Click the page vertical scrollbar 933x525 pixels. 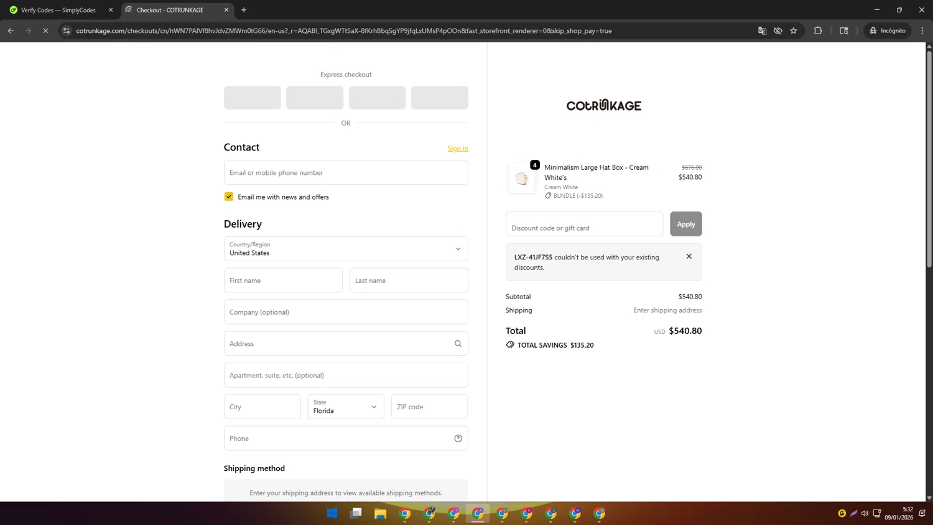point(929,159)
